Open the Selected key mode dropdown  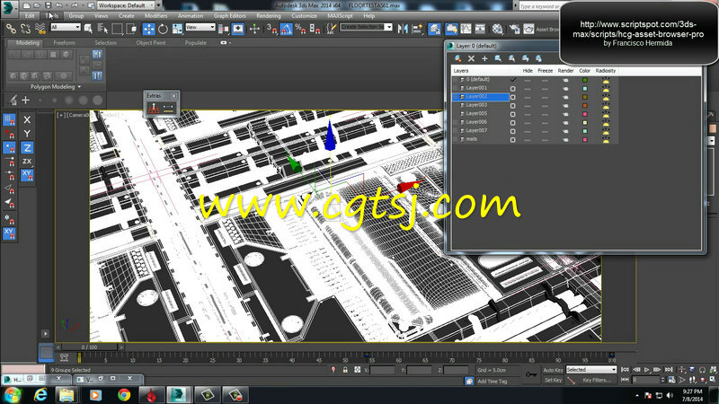point(591,370)
